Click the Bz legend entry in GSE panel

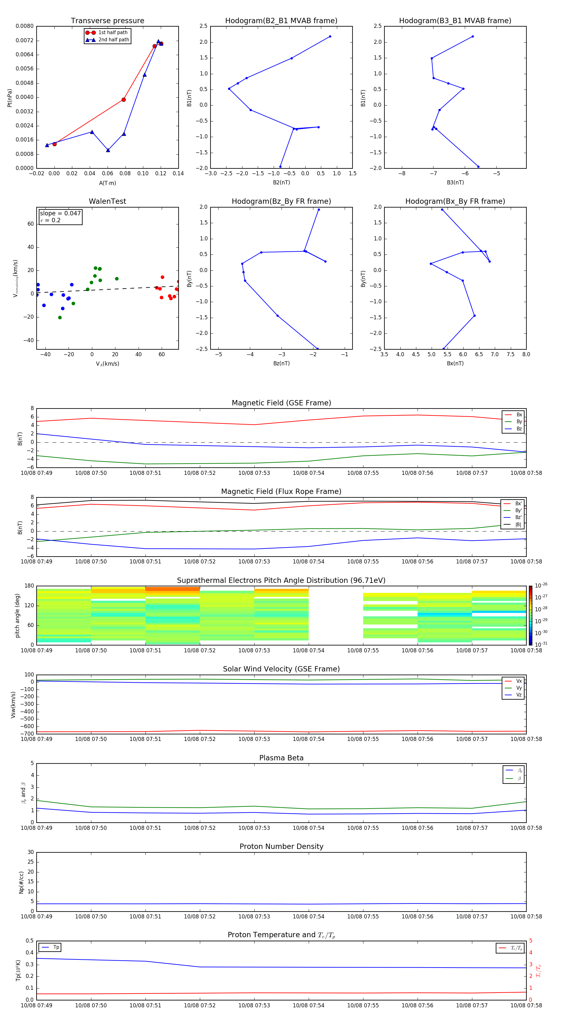coord(513,429)
